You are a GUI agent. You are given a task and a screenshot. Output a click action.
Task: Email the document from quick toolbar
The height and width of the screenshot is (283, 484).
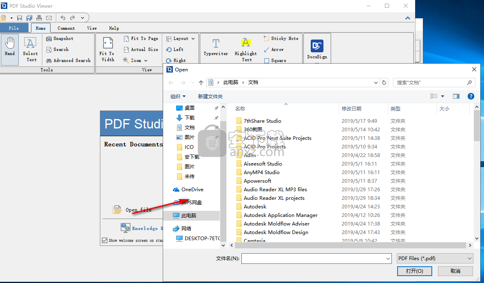[49, 18]
